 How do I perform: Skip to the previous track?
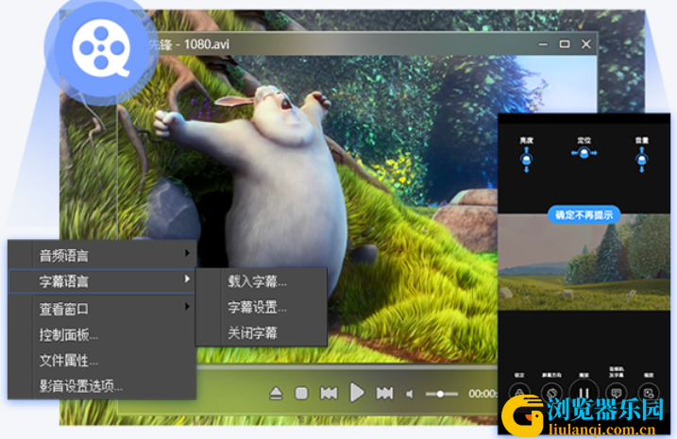point(329,394)
